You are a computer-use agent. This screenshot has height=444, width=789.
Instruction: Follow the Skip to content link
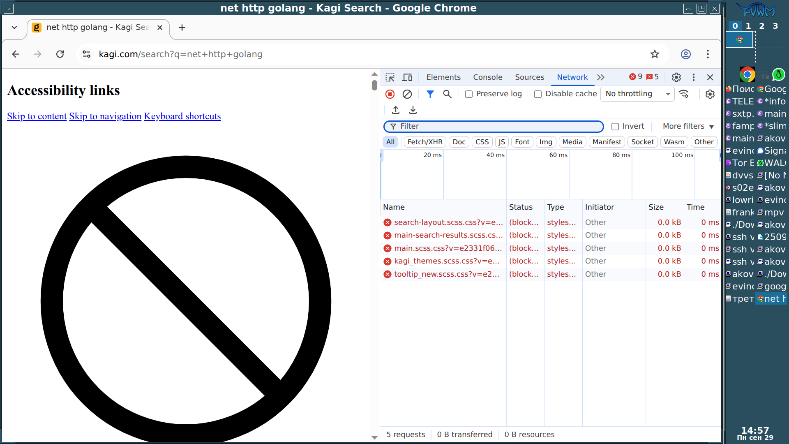pyautogui.click(x=37, y=116)
